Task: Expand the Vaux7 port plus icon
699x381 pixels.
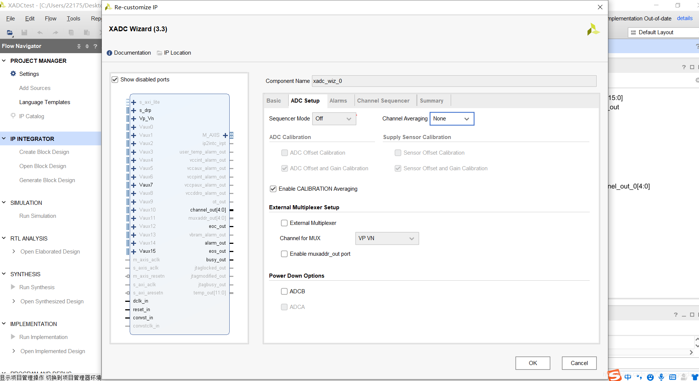Action: (x=134, y=185)
